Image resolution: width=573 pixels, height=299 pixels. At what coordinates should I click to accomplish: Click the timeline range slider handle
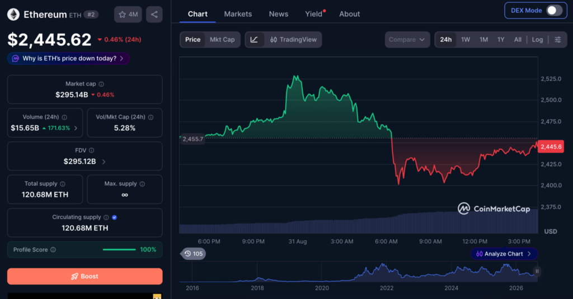537,271
